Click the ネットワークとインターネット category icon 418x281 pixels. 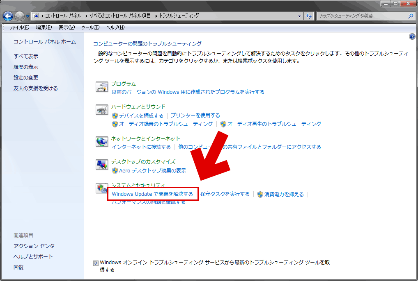102,141
